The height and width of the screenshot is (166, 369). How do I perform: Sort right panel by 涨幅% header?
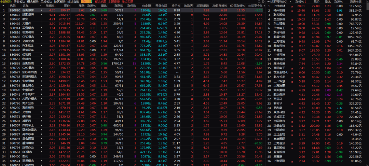coord(300,2)
